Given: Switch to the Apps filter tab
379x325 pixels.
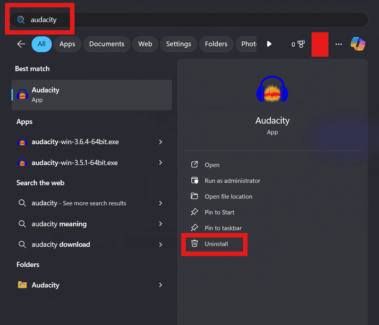Looking at the screenshot, I should tap(68, 44).
